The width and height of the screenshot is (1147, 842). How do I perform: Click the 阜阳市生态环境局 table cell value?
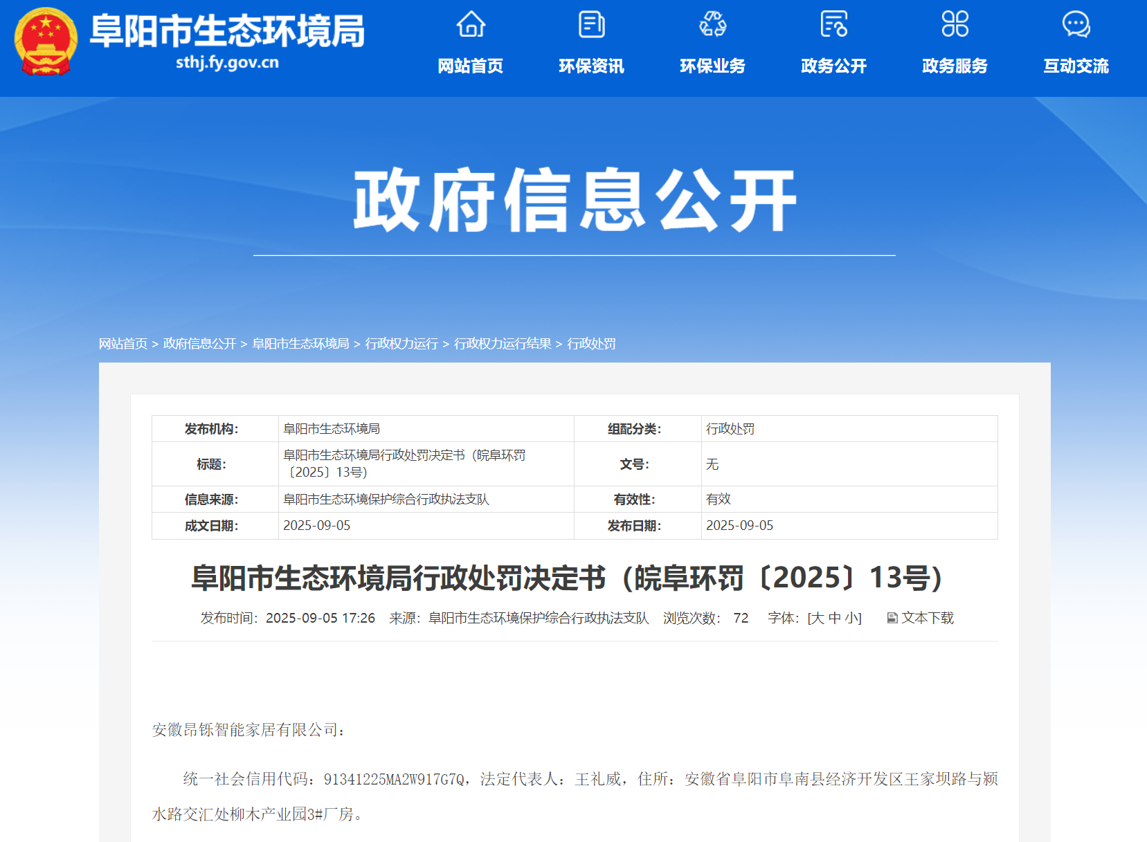(x=332, y=429)
